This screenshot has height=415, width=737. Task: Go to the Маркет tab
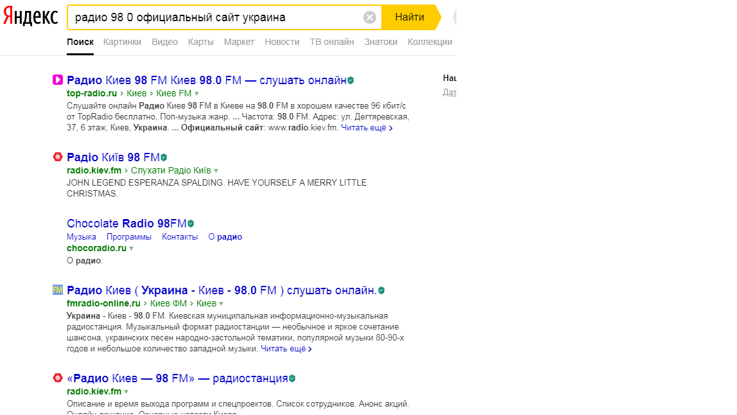point(239,42)
